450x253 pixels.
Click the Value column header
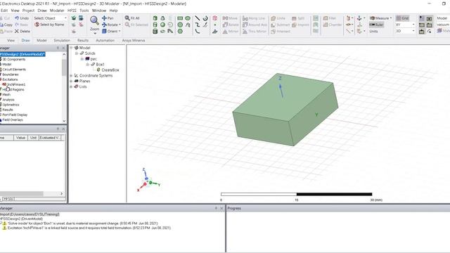(20, 138)
